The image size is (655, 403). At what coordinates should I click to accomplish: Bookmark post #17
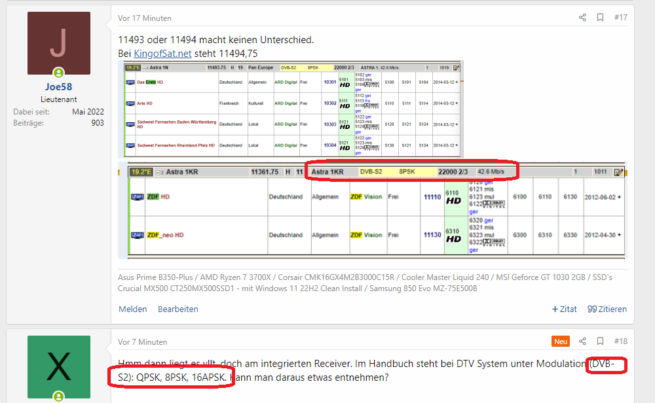pos(600,17)
